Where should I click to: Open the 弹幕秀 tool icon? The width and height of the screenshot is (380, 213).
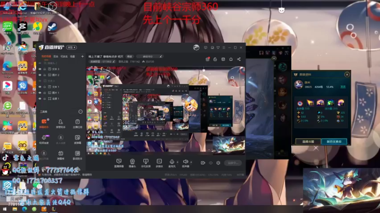pyautogui.click(x=61, y=155)
